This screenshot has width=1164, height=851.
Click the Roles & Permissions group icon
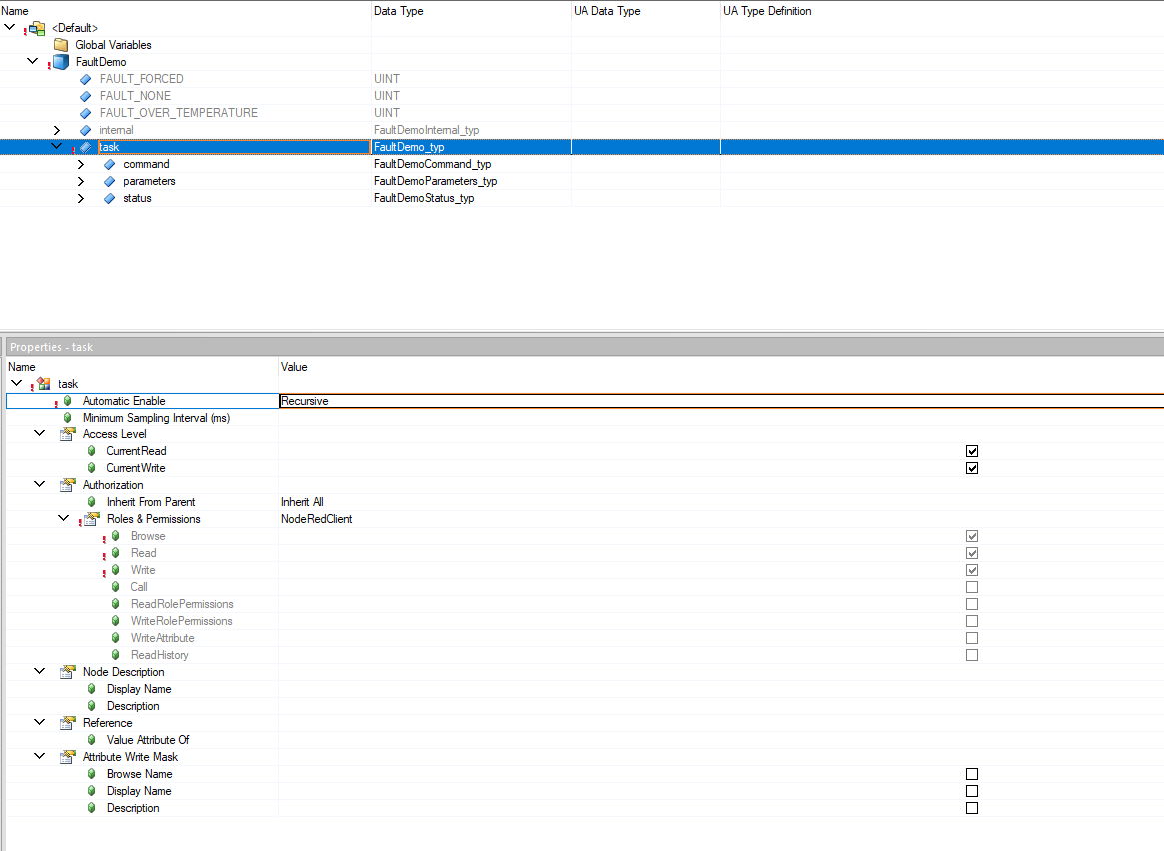(x=91, y=519)
